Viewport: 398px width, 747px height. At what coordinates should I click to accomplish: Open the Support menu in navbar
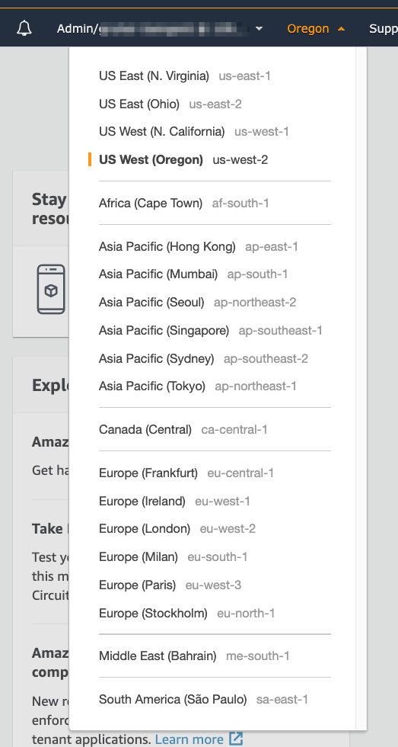(384, 29)
